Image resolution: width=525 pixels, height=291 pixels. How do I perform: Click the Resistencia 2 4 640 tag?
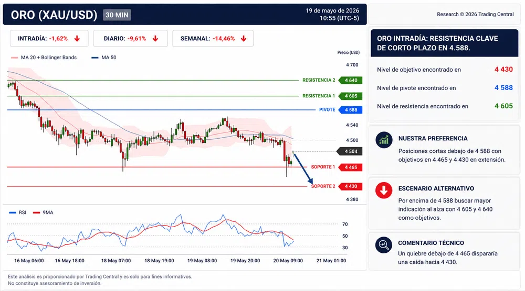click(351, 81)
